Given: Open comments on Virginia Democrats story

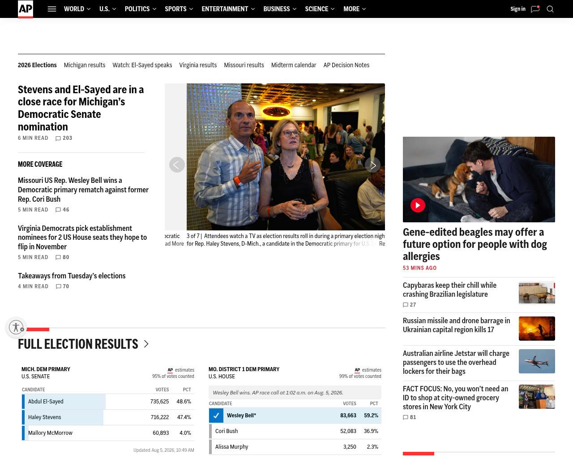Looking at the screenshot, I should (62, 257).
